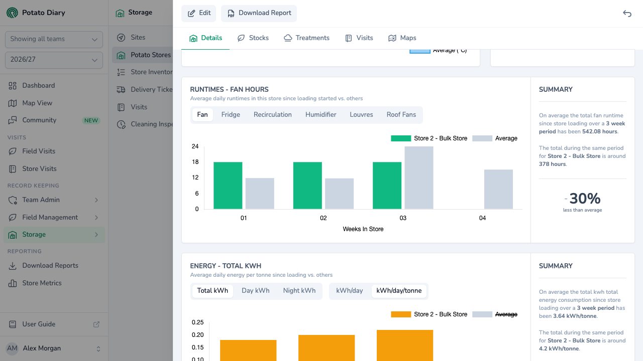This screenshot has width=643, height=361.
Task: Select the Humidifier runtime option
Action: [321, 115]
